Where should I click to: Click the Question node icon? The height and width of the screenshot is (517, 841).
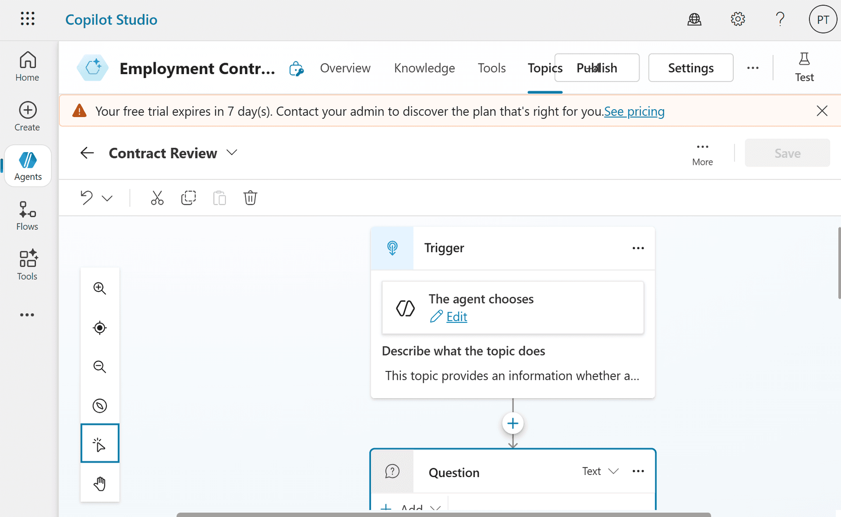(x=392, y=471)
